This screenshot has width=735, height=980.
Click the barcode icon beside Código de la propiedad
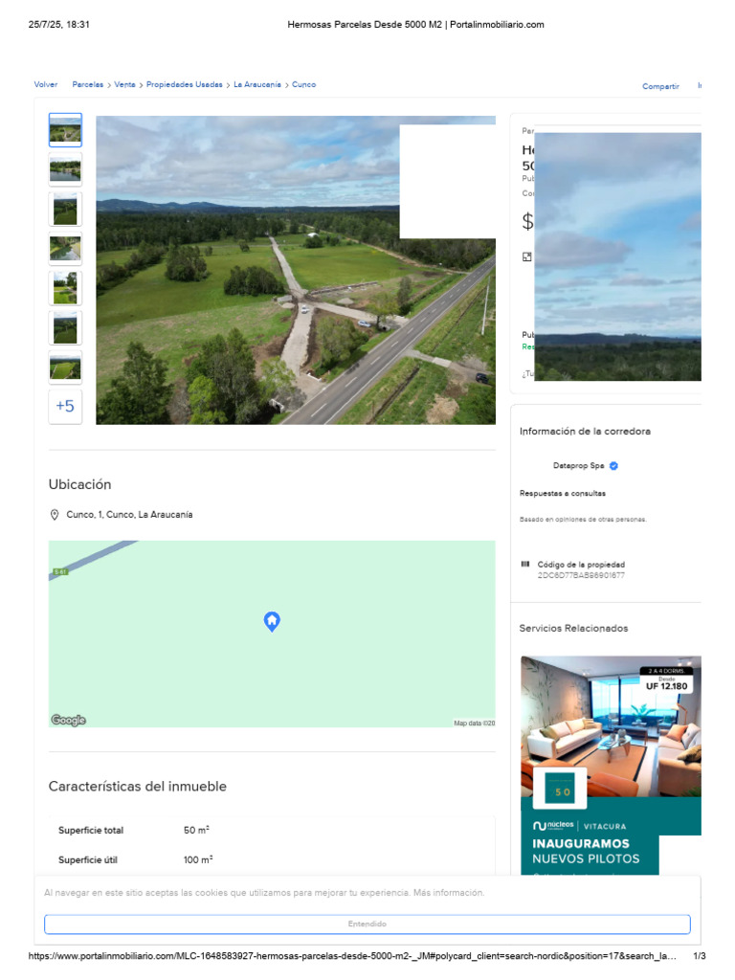(525, 564)
